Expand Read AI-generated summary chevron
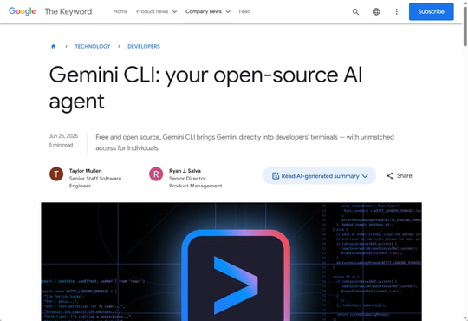 (x=365, y=176)
